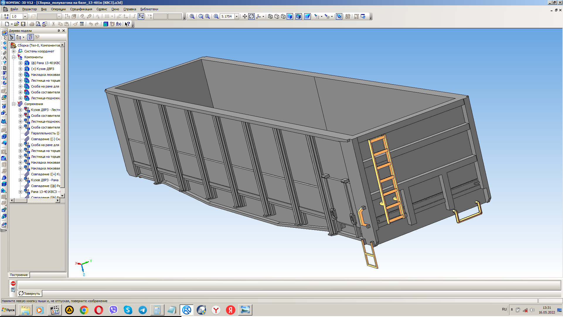The image size is (563, 317).
Task: Open the Спецификация menu
Action: 81,9
